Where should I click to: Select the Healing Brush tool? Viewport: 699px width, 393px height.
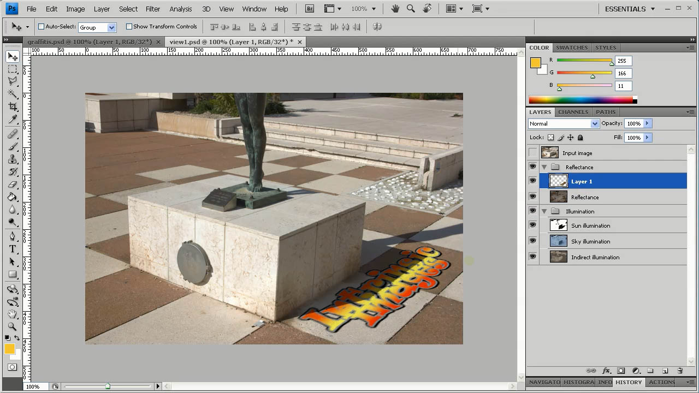13,134
